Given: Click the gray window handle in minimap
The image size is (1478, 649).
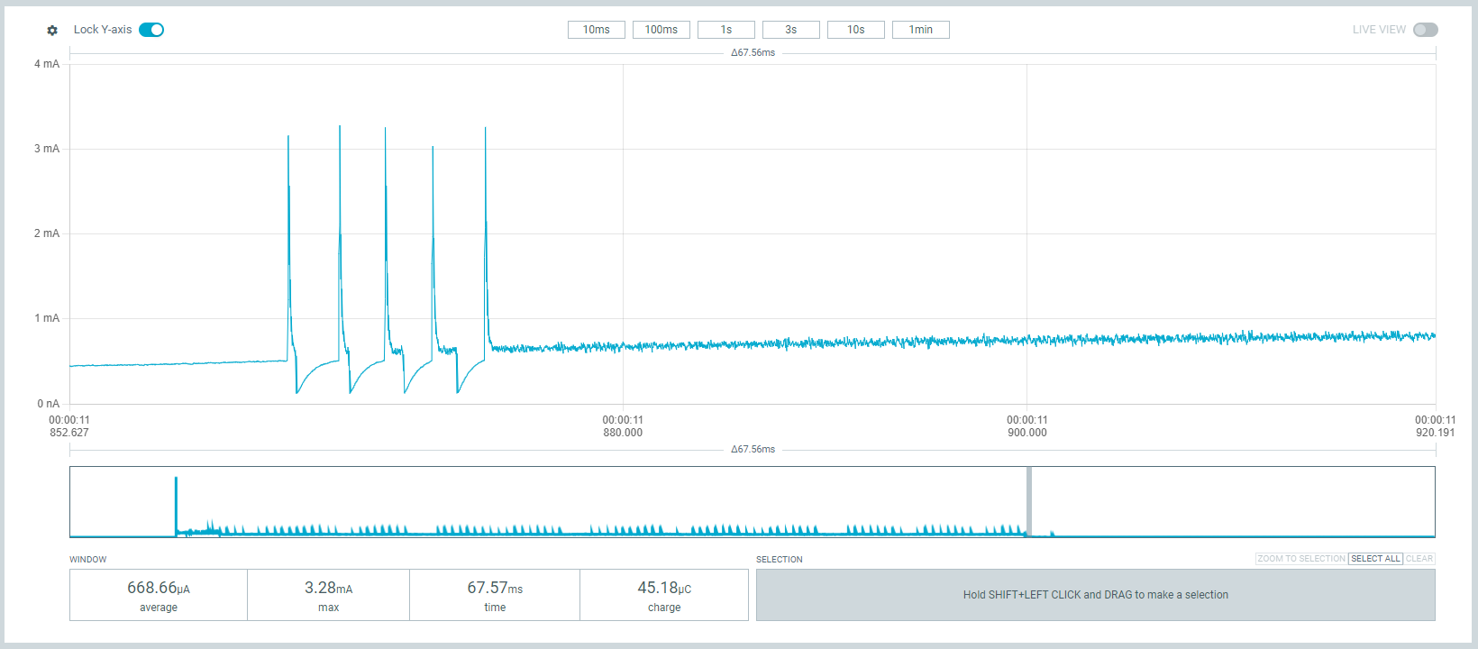Looking at the screenshot, I should coord(1029,501).
